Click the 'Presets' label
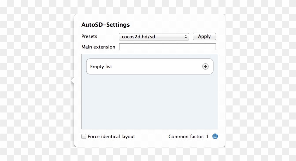The height and width of the screenshot is (161, 296). coord(89,36)
